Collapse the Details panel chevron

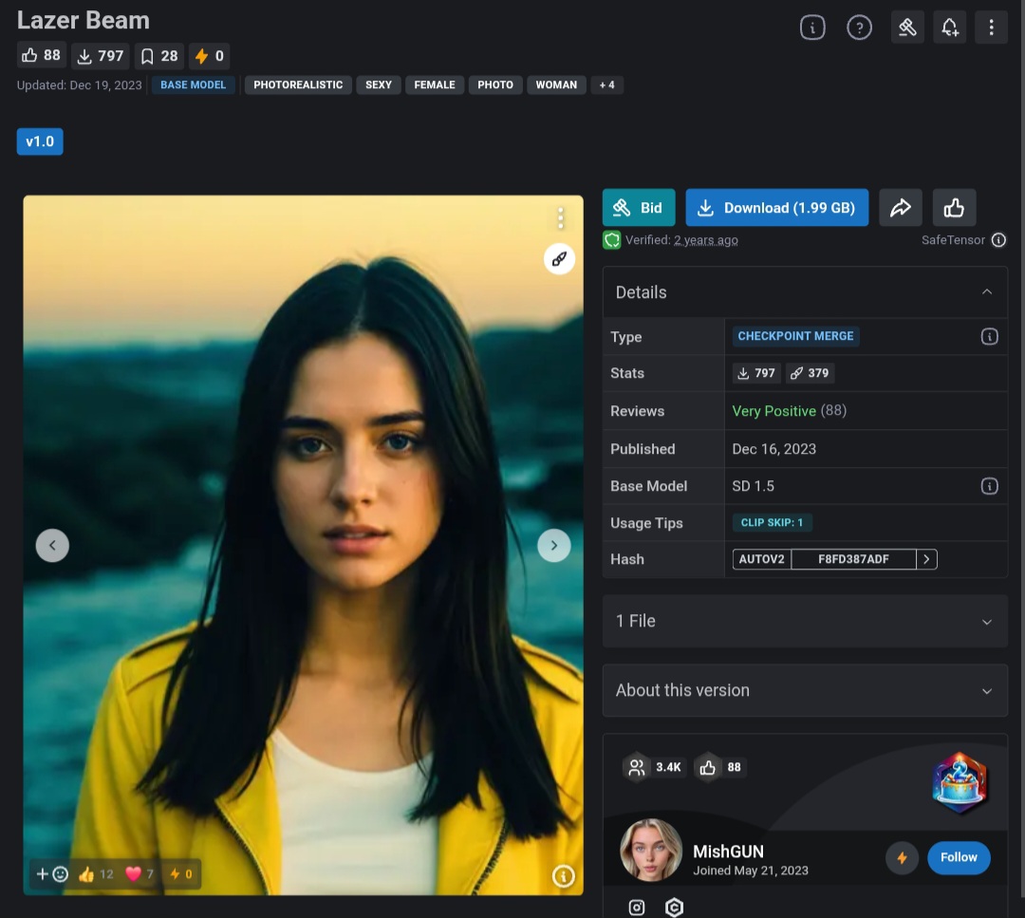point(986,291)
